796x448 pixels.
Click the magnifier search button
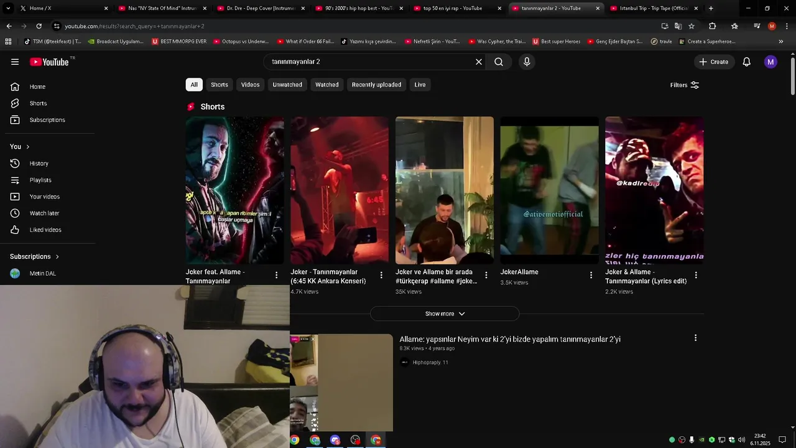tap(499, 62)
